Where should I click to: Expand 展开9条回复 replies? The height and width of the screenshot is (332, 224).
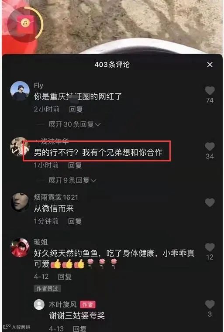[x=72, y=181]
